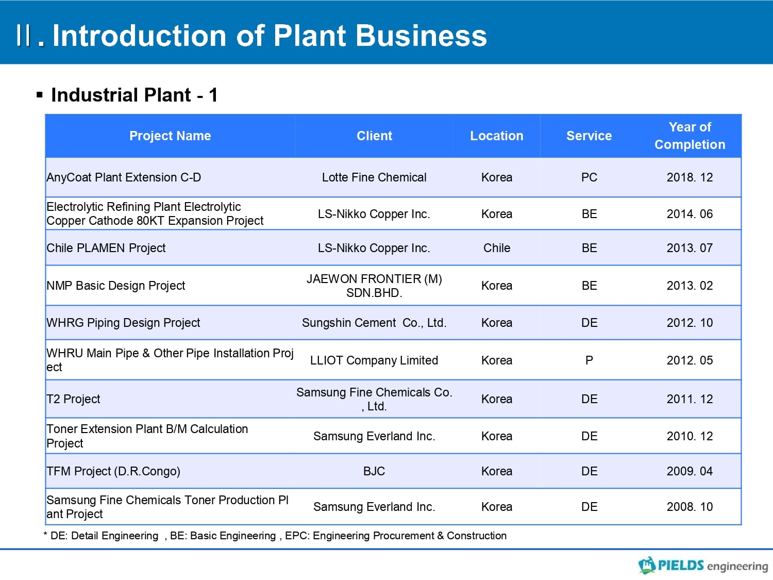Click the PIELDS engineering logo
The image size is (773, 580).
(703, 566)
